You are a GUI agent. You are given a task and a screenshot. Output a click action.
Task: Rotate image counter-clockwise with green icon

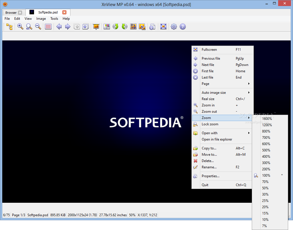(x=116, y=27)
